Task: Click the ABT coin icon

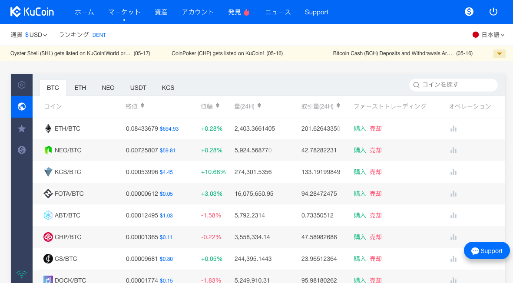Action: click(x=48, y=215)
